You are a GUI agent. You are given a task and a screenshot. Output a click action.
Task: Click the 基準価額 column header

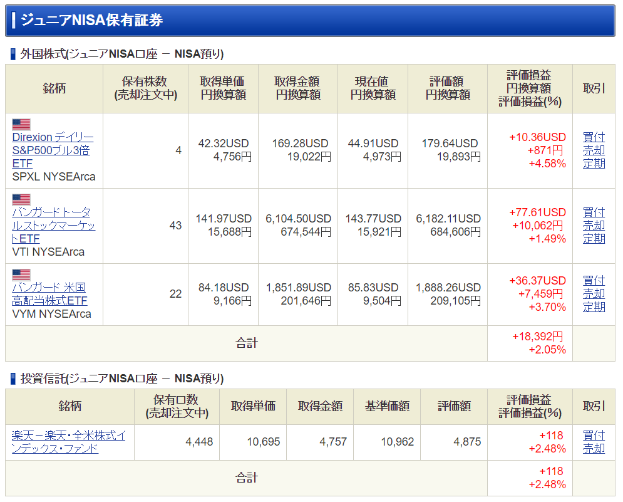(x=387, y=407)
